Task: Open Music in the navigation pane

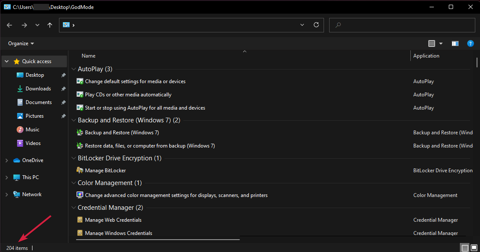Action: point(32,130)
